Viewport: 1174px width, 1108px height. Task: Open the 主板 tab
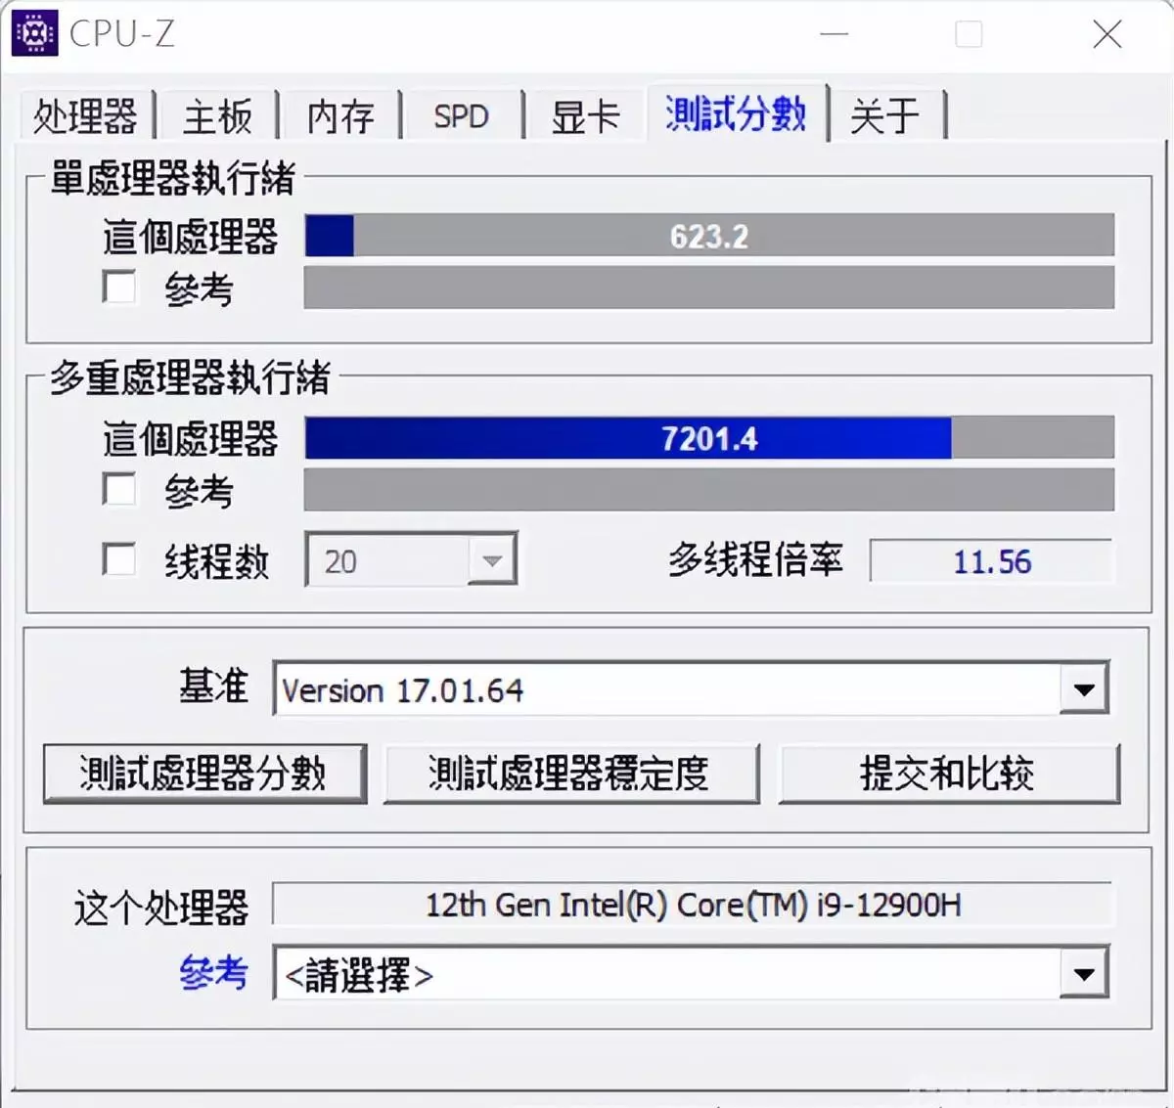[217, 116]
